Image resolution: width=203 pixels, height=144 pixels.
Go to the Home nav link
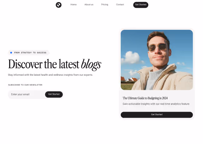click(x=73, y=5)
